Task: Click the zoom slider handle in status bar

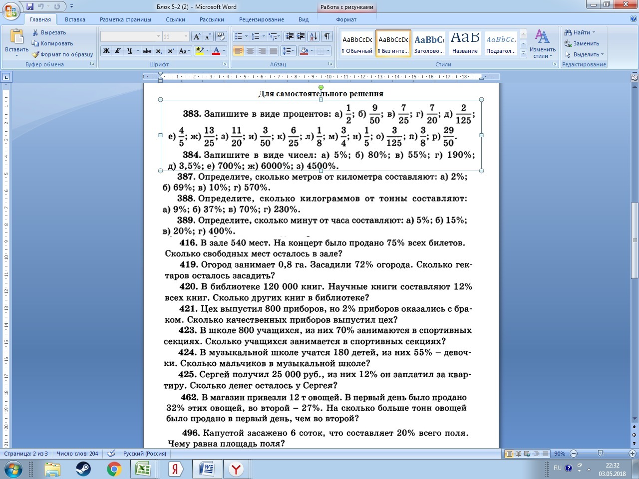Action: (600, 454)
